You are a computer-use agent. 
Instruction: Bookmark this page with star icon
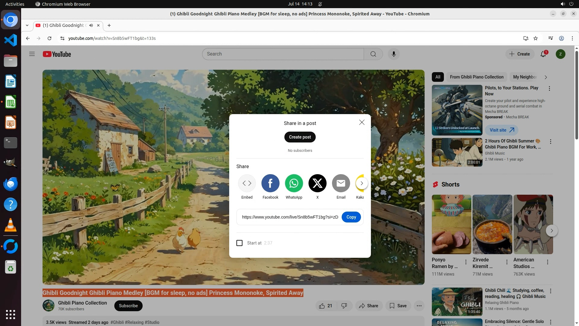click(x=536, y=38)
